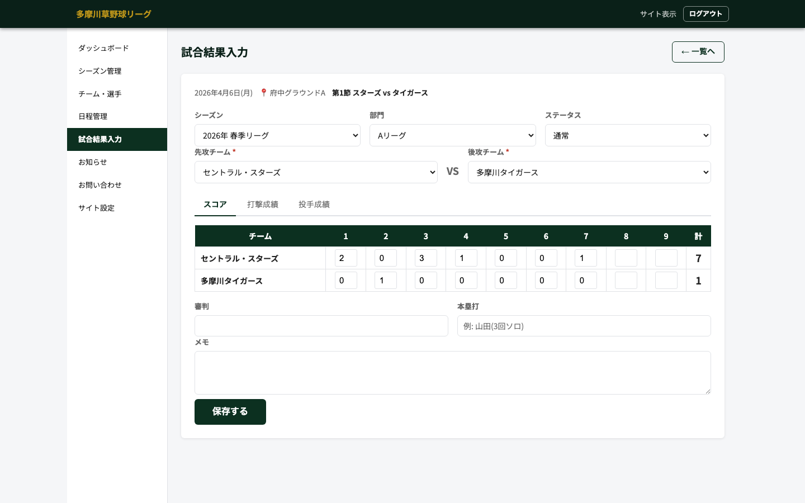Click セントラル・スターズ inning 4 score field

pos(466,258)
